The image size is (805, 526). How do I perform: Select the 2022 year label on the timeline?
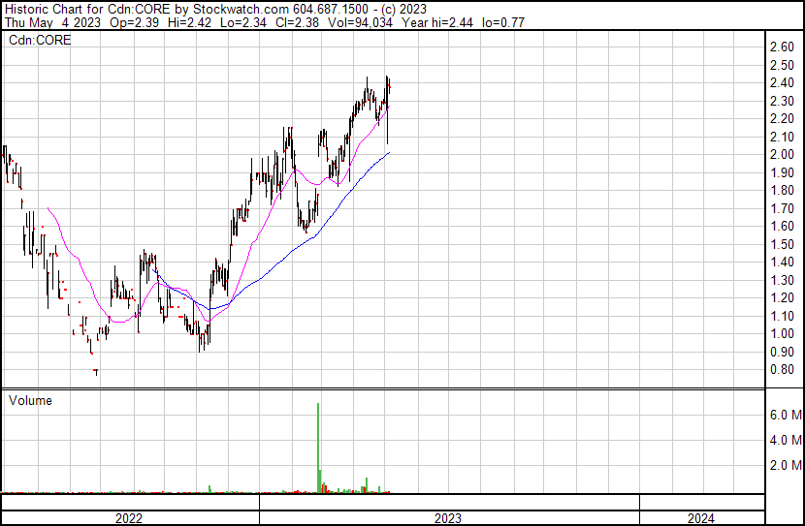point(129,517)
